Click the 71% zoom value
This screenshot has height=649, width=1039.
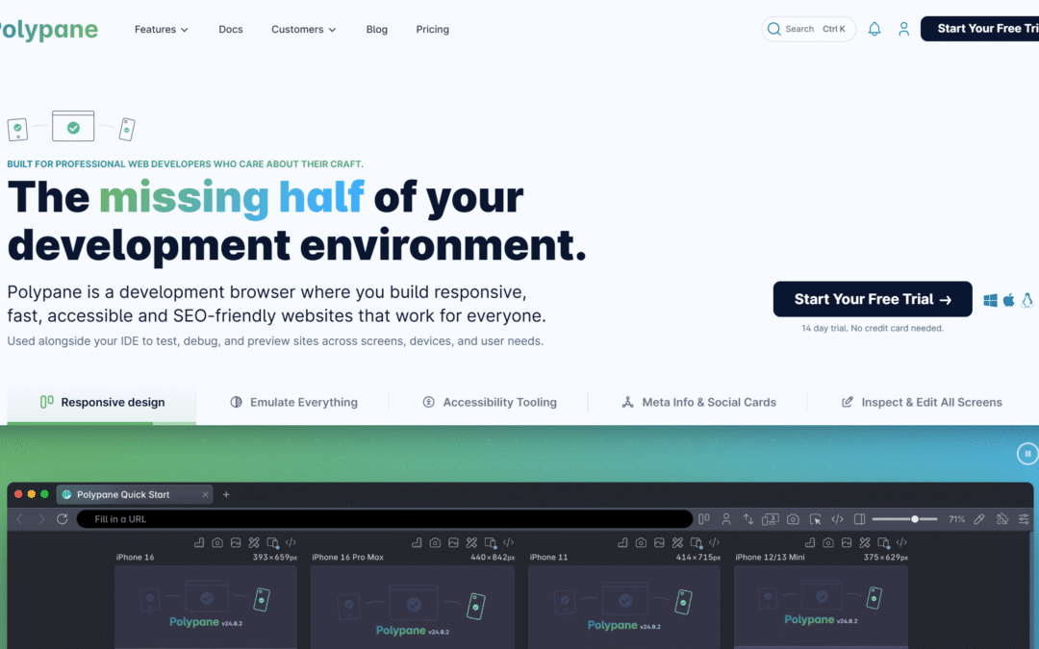(x=956, y=519)
